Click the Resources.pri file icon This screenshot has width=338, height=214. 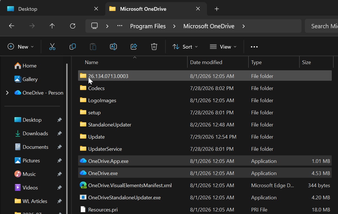pyautogui.click(x=83, y=209)
